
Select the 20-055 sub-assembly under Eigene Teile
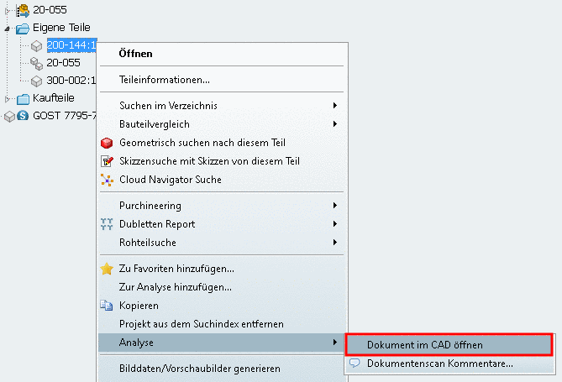[x=63, y=63]
